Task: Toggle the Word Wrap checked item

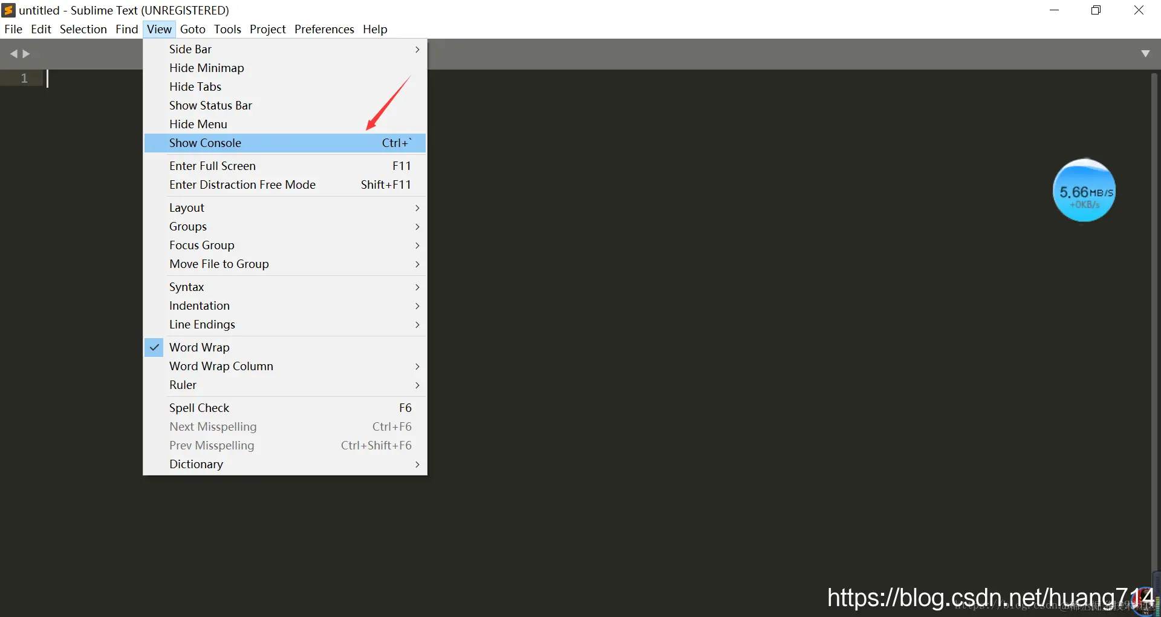Action: pos(285,347)
